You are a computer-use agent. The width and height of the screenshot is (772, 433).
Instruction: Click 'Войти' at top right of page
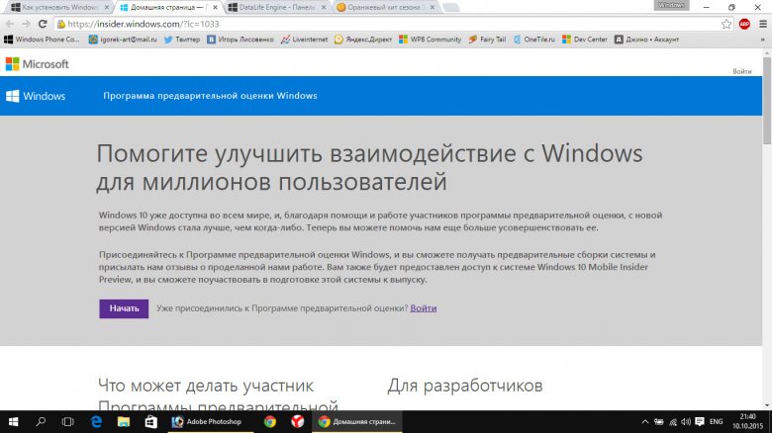pos(742,71)
